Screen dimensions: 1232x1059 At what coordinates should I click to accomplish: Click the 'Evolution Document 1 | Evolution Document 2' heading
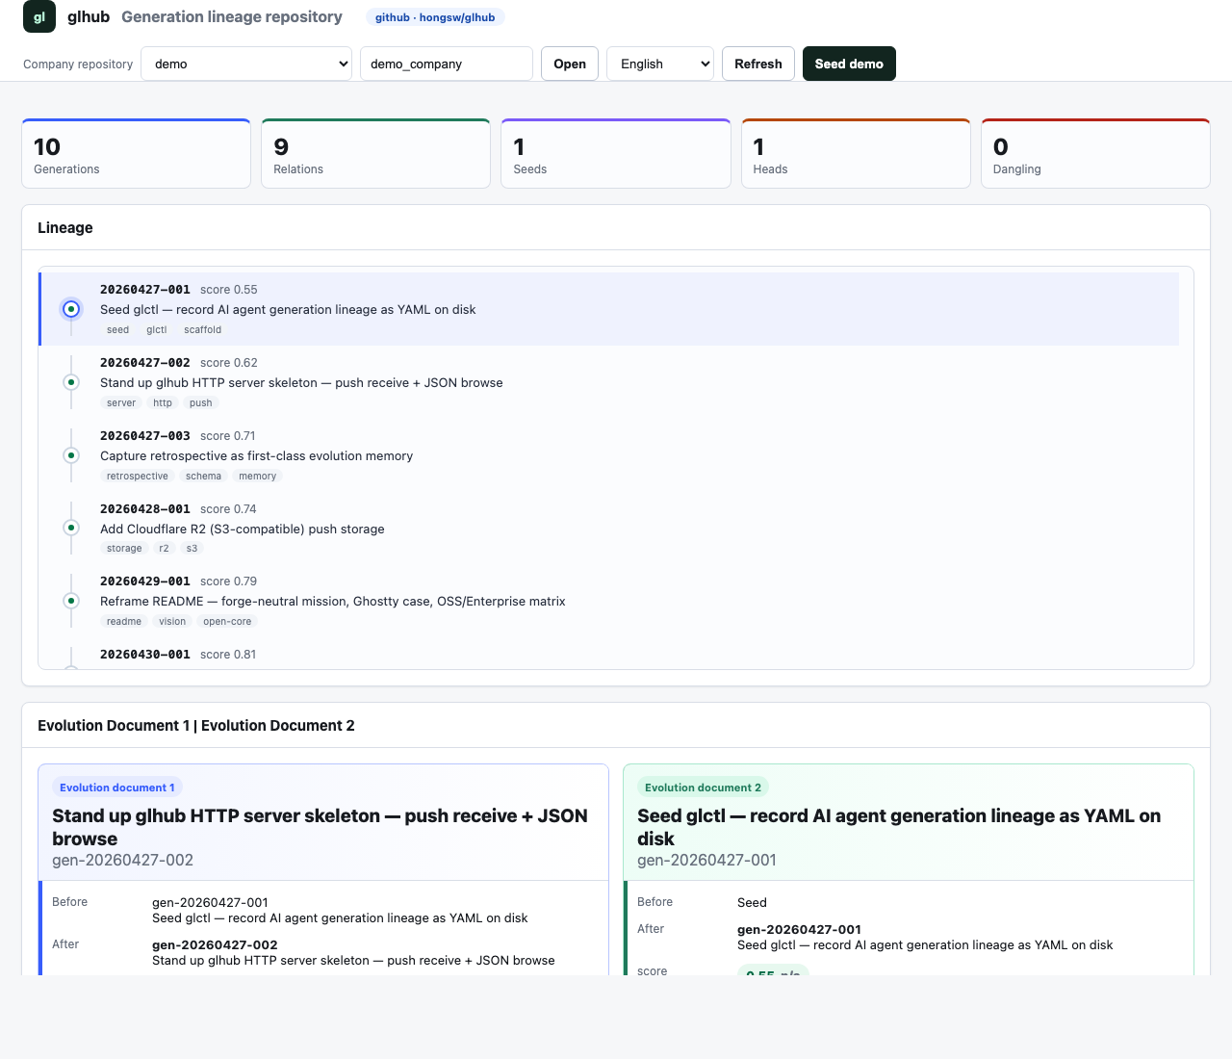point(196,726)
